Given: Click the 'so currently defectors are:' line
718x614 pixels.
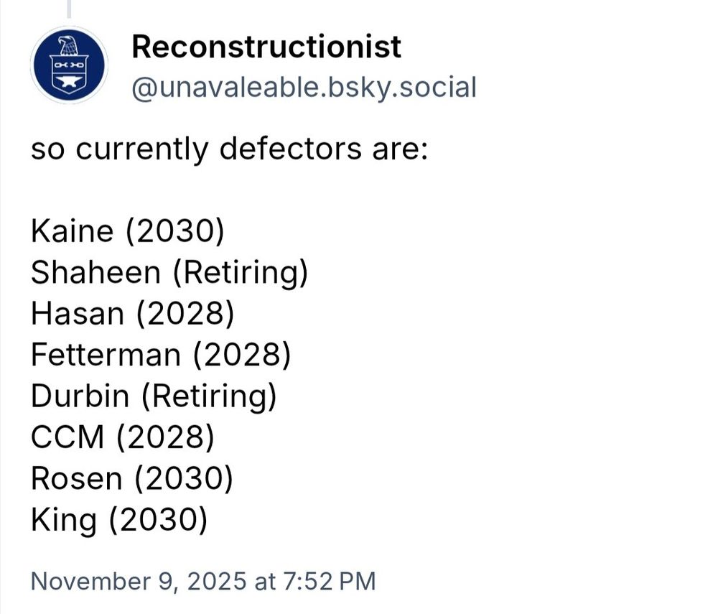Looking at the screenshot, I should point(228,149).
